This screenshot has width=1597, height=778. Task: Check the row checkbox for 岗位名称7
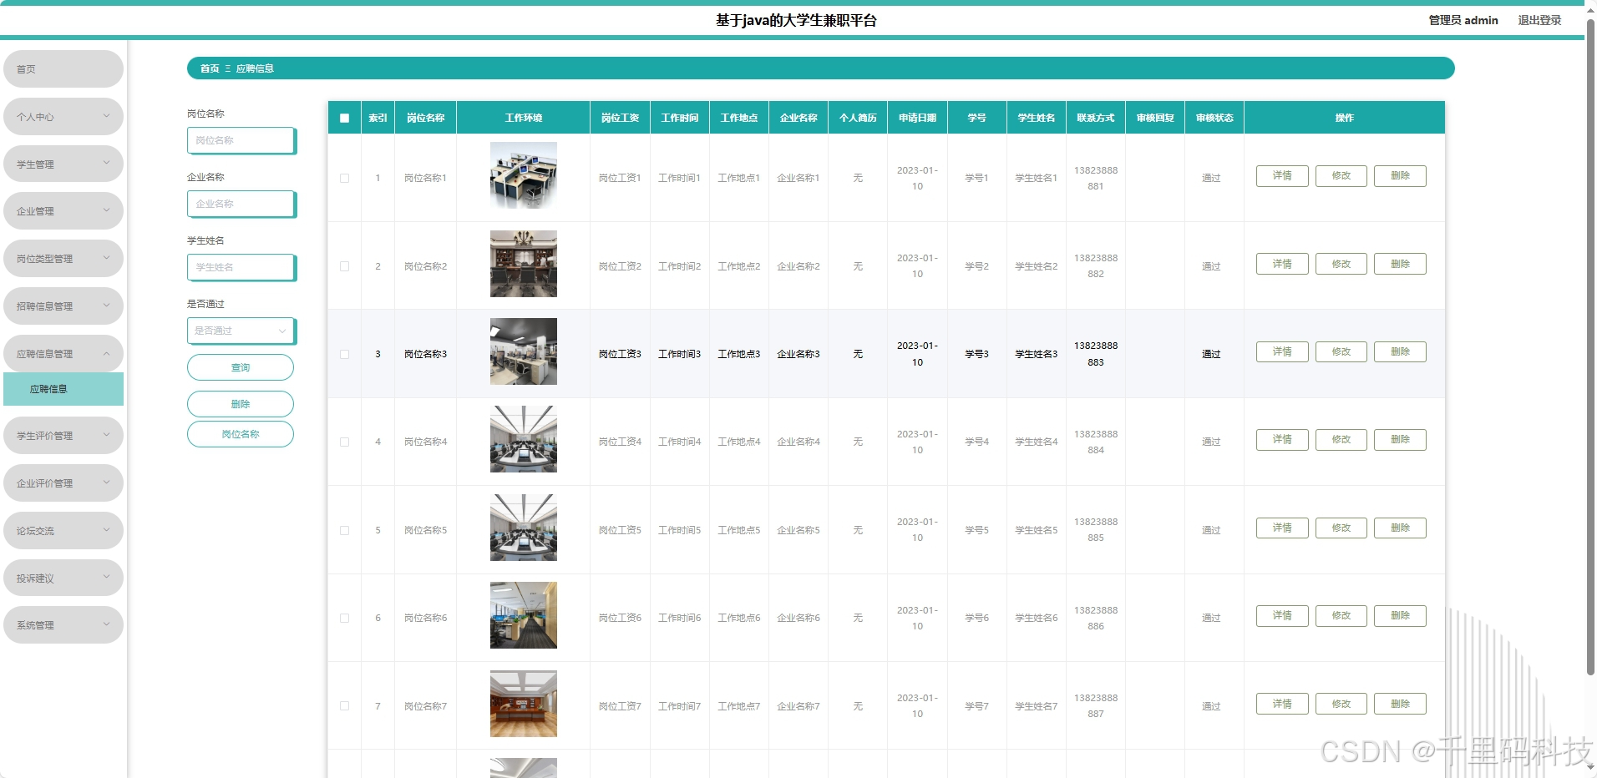(x=344, y=706)
